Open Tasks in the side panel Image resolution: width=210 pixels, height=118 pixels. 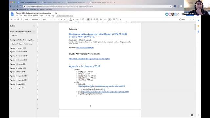pos(198,32)
